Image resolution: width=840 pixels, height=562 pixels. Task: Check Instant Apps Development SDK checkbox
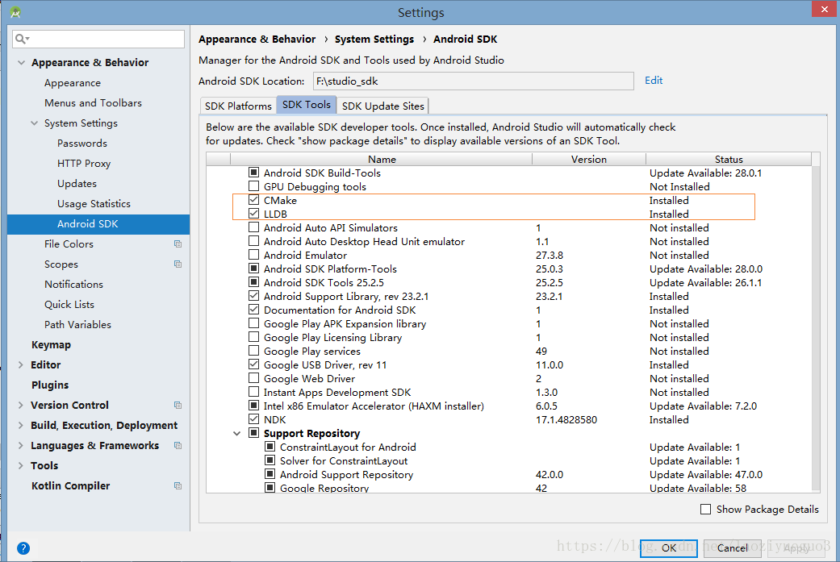254,392
